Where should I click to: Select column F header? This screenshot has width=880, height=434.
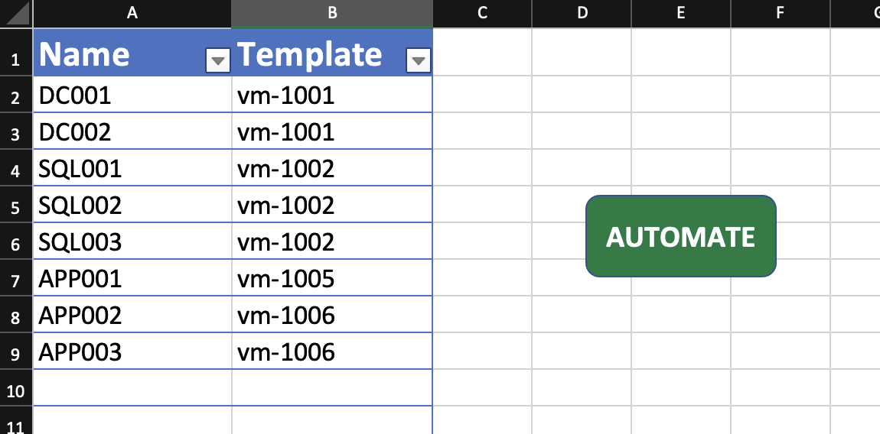click(x=780, y=14)
